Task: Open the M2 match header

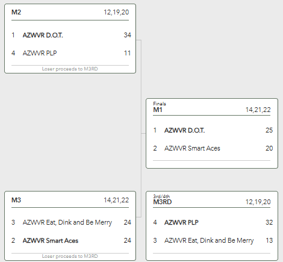Action: [x=16, y=12]
